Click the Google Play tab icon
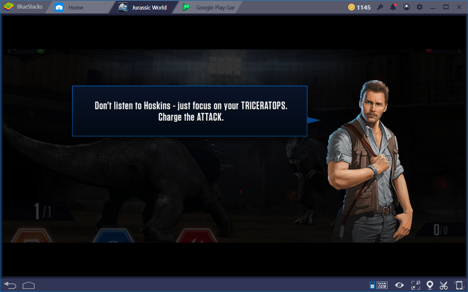The width and height of the screenshot is (468, 292). (186, 7)
